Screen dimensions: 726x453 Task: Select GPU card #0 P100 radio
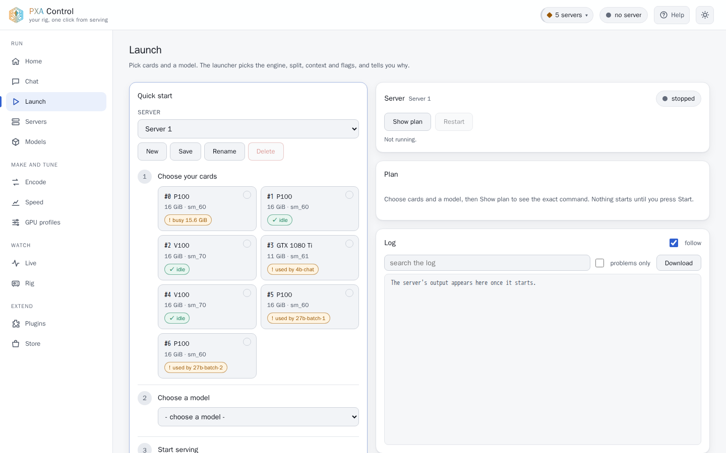point(247,195)
